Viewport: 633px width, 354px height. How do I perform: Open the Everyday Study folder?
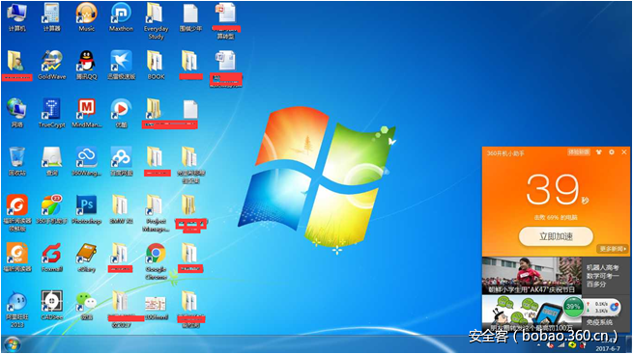click(x=156, y=21)
